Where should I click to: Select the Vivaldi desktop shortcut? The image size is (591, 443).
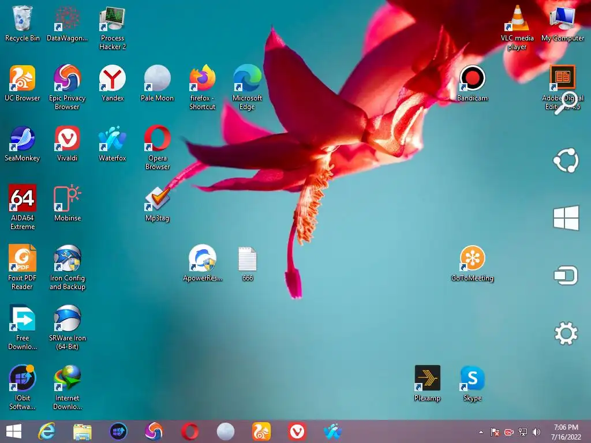[x=67, y=143]
